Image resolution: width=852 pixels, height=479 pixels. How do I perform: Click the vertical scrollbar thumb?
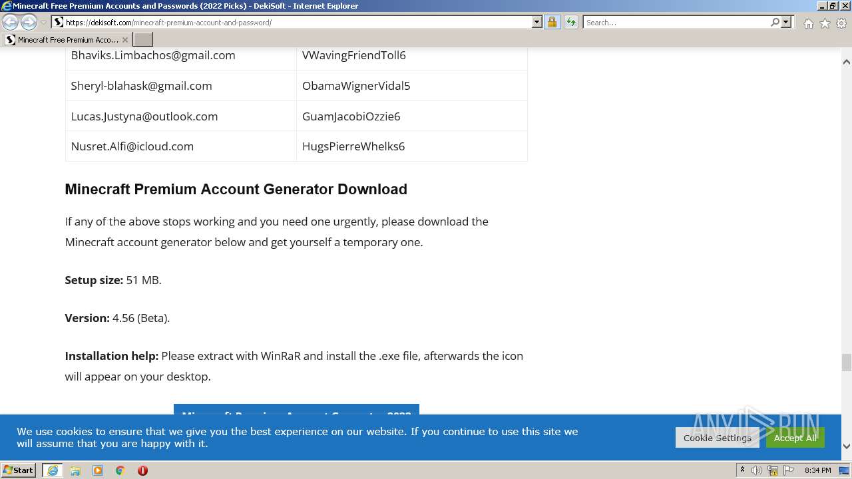[x=846, y=363]
